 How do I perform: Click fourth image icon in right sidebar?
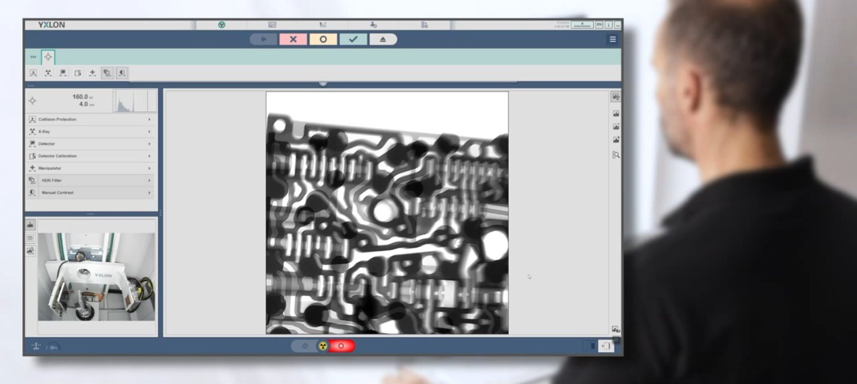(x=616, y=140)
